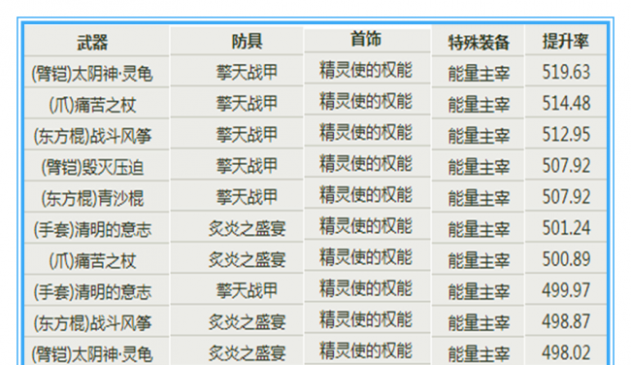Select (东方棍)战斗风筝 in the 512.95 row
631x365 pixels.
click(x=92, y=136)
